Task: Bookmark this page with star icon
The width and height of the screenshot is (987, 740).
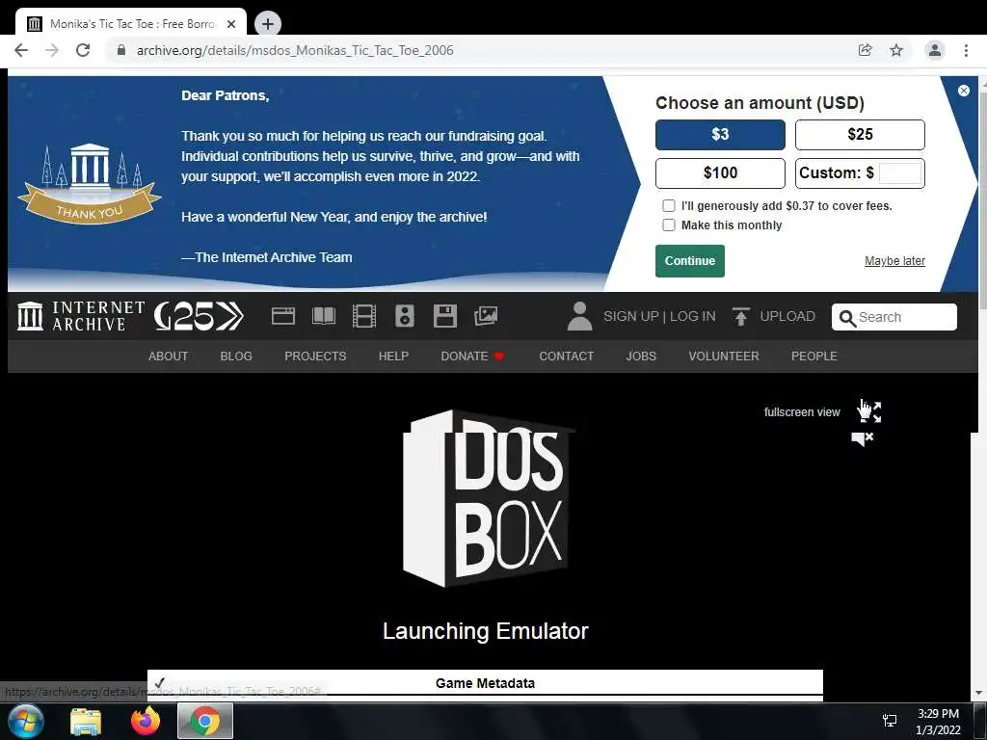Action: 896,50
